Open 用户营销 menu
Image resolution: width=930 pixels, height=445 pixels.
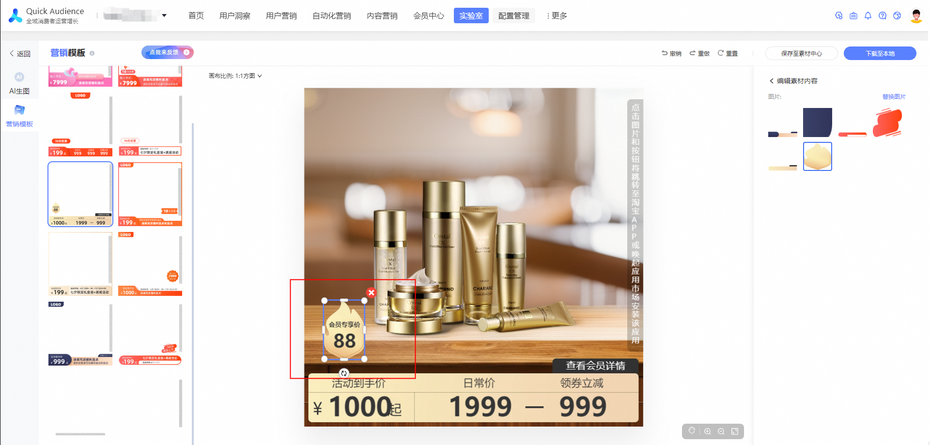281,15
